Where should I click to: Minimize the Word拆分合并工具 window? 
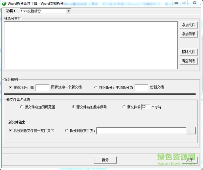176,3
